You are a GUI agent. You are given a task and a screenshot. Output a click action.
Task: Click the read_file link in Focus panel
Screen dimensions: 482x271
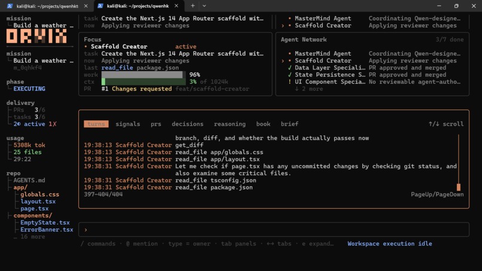pos(117,68)
